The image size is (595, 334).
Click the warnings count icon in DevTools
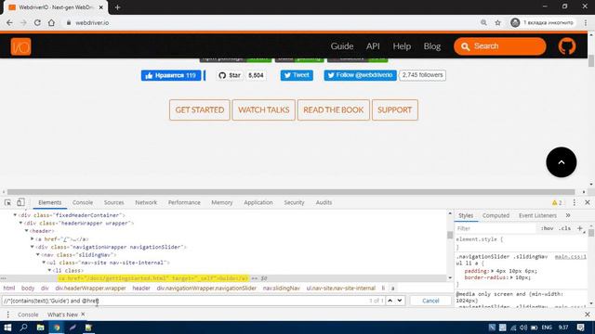tap(557, 202)
